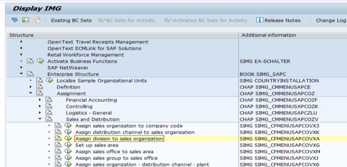Open the Change Log
Screen dimensions: 347x167
pyautogui.click(x=331, y=21)
